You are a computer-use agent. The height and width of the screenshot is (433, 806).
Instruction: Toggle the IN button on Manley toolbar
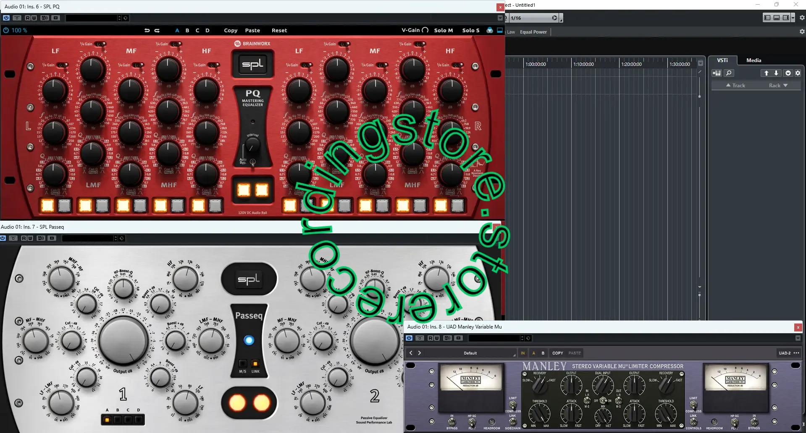(523, 353)
